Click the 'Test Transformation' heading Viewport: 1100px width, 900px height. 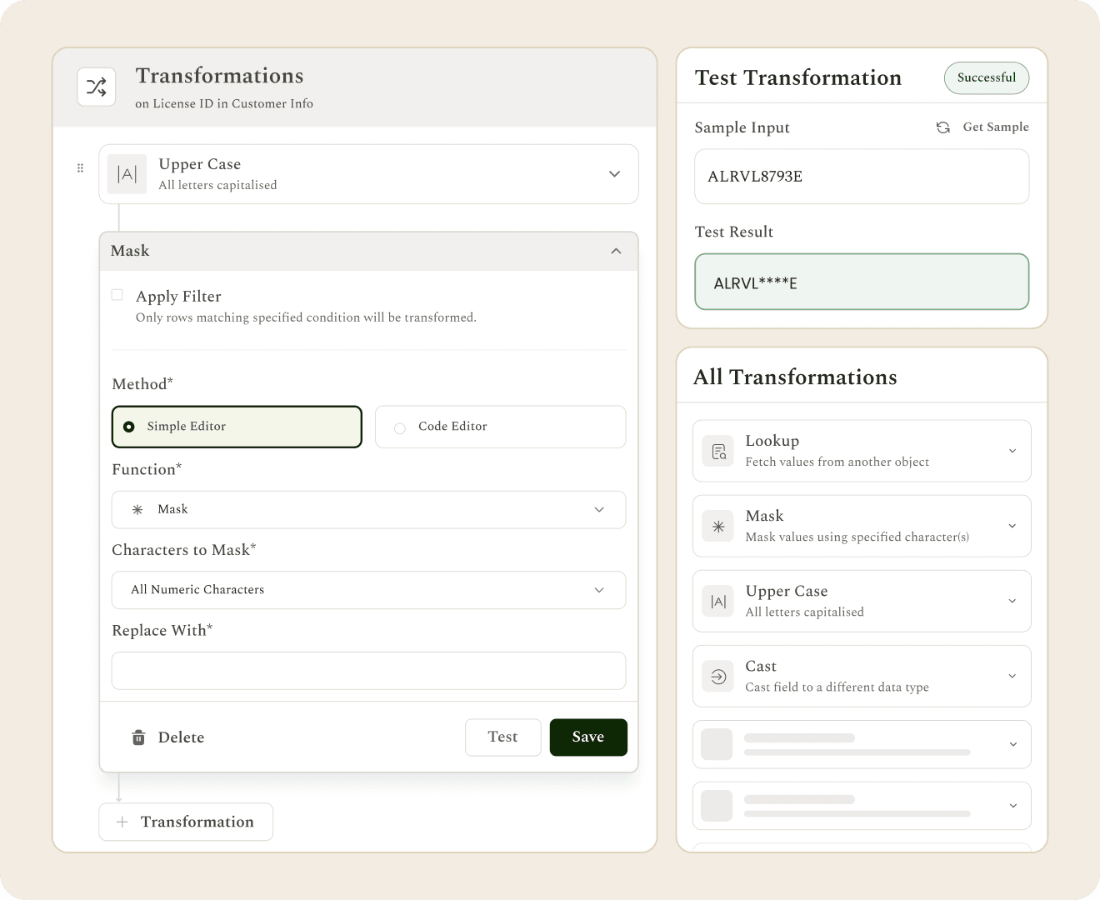[x=798, y=77]
